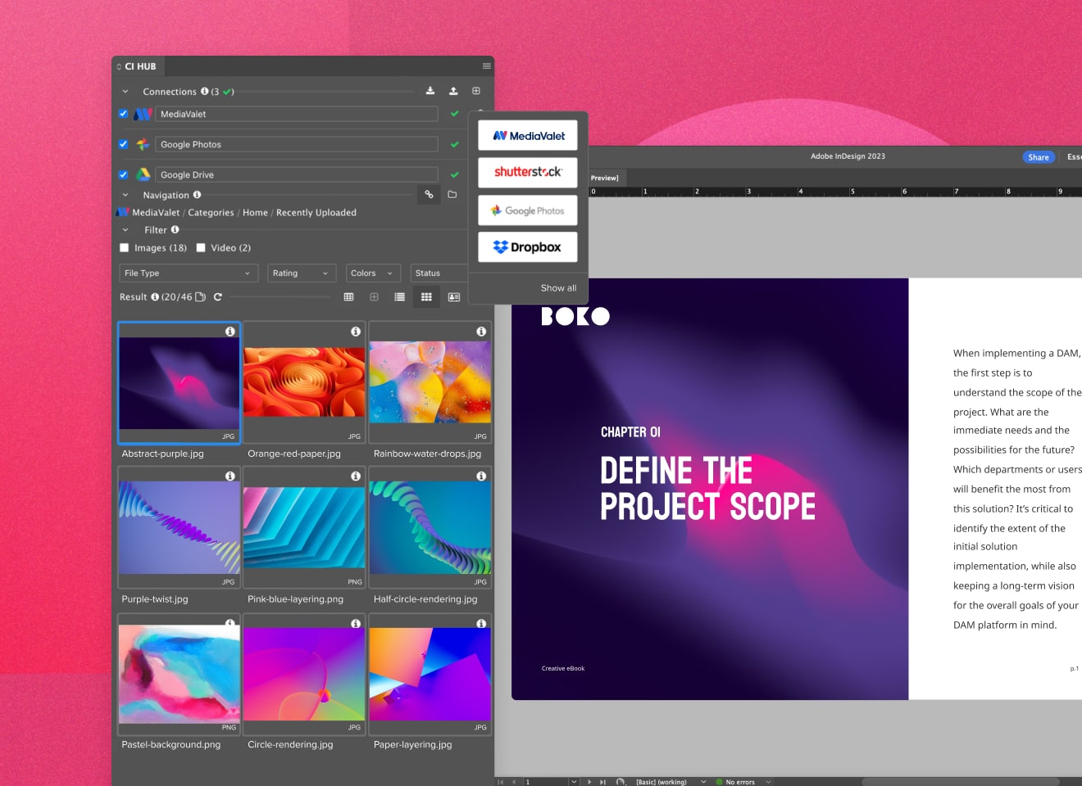Select the Pastel-background.png thumbnail
Screen dimensions: 1082x786
pyautogui.click(x=180, y=674)
